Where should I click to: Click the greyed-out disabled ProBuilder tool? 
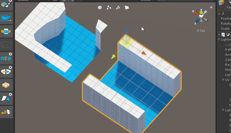coord(6,45)
